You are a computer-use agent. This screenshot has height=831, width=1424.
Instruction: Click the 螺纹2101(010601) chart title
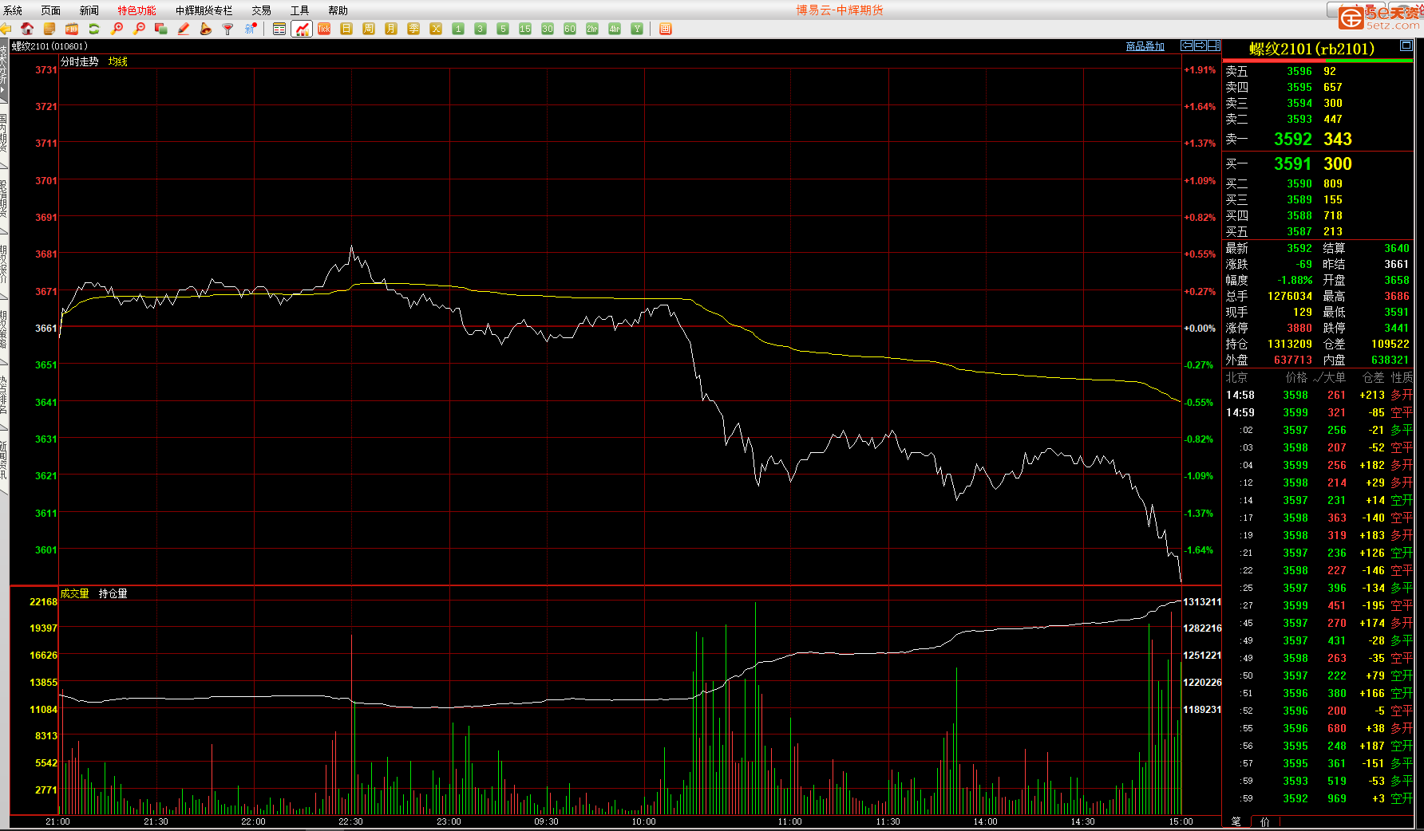pos(49,46)
